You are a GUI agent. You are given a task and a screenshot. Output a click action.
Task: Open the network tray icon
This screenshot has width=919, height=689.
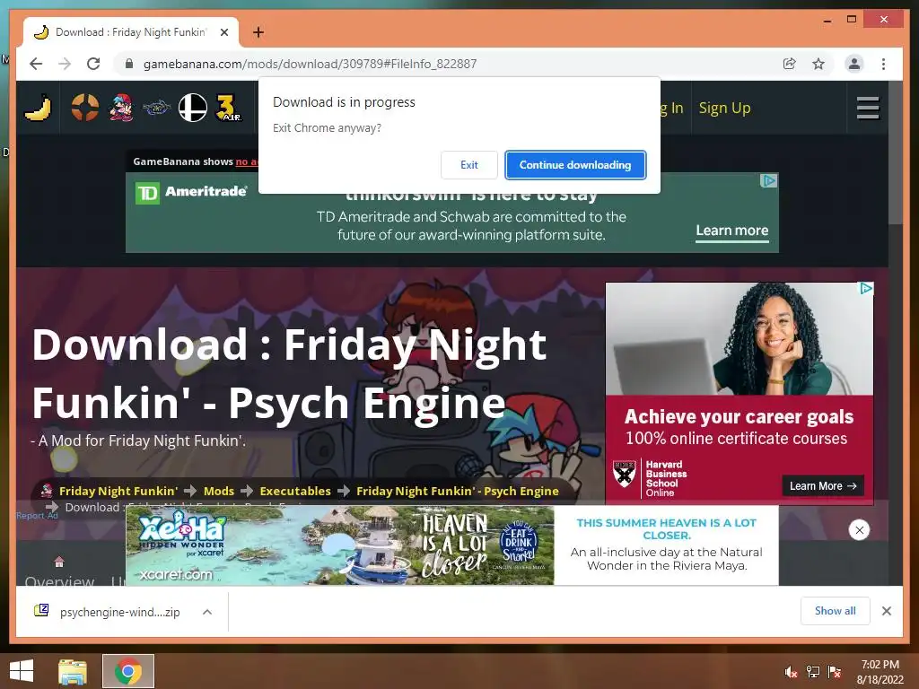click(x=812, y=672)
